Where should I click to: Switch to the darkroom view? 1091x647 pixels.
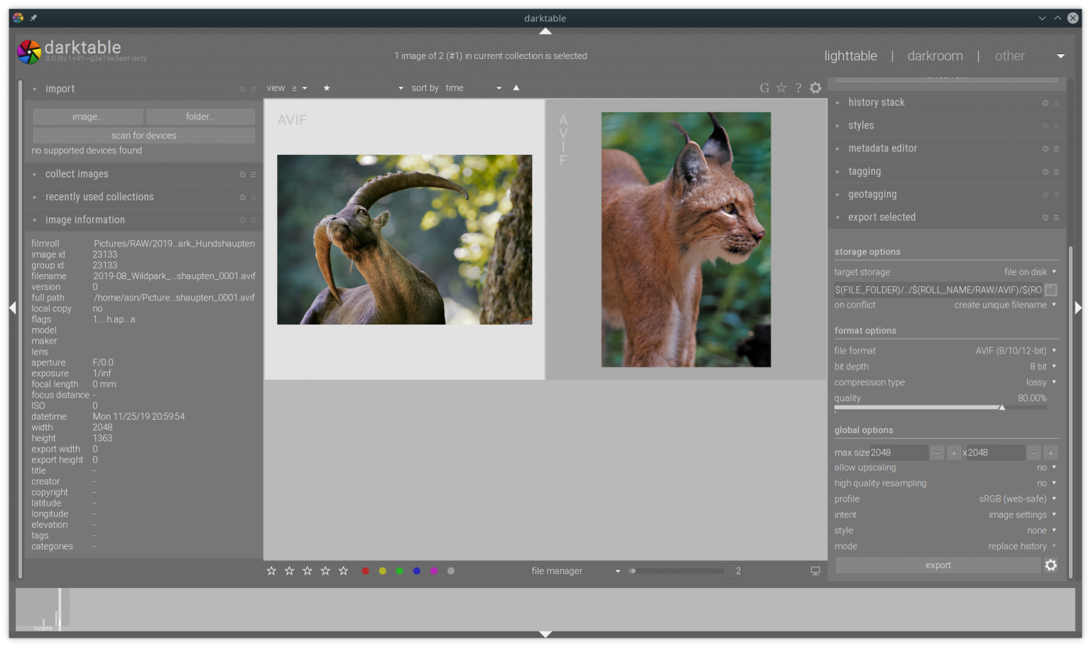coord(935,55)
